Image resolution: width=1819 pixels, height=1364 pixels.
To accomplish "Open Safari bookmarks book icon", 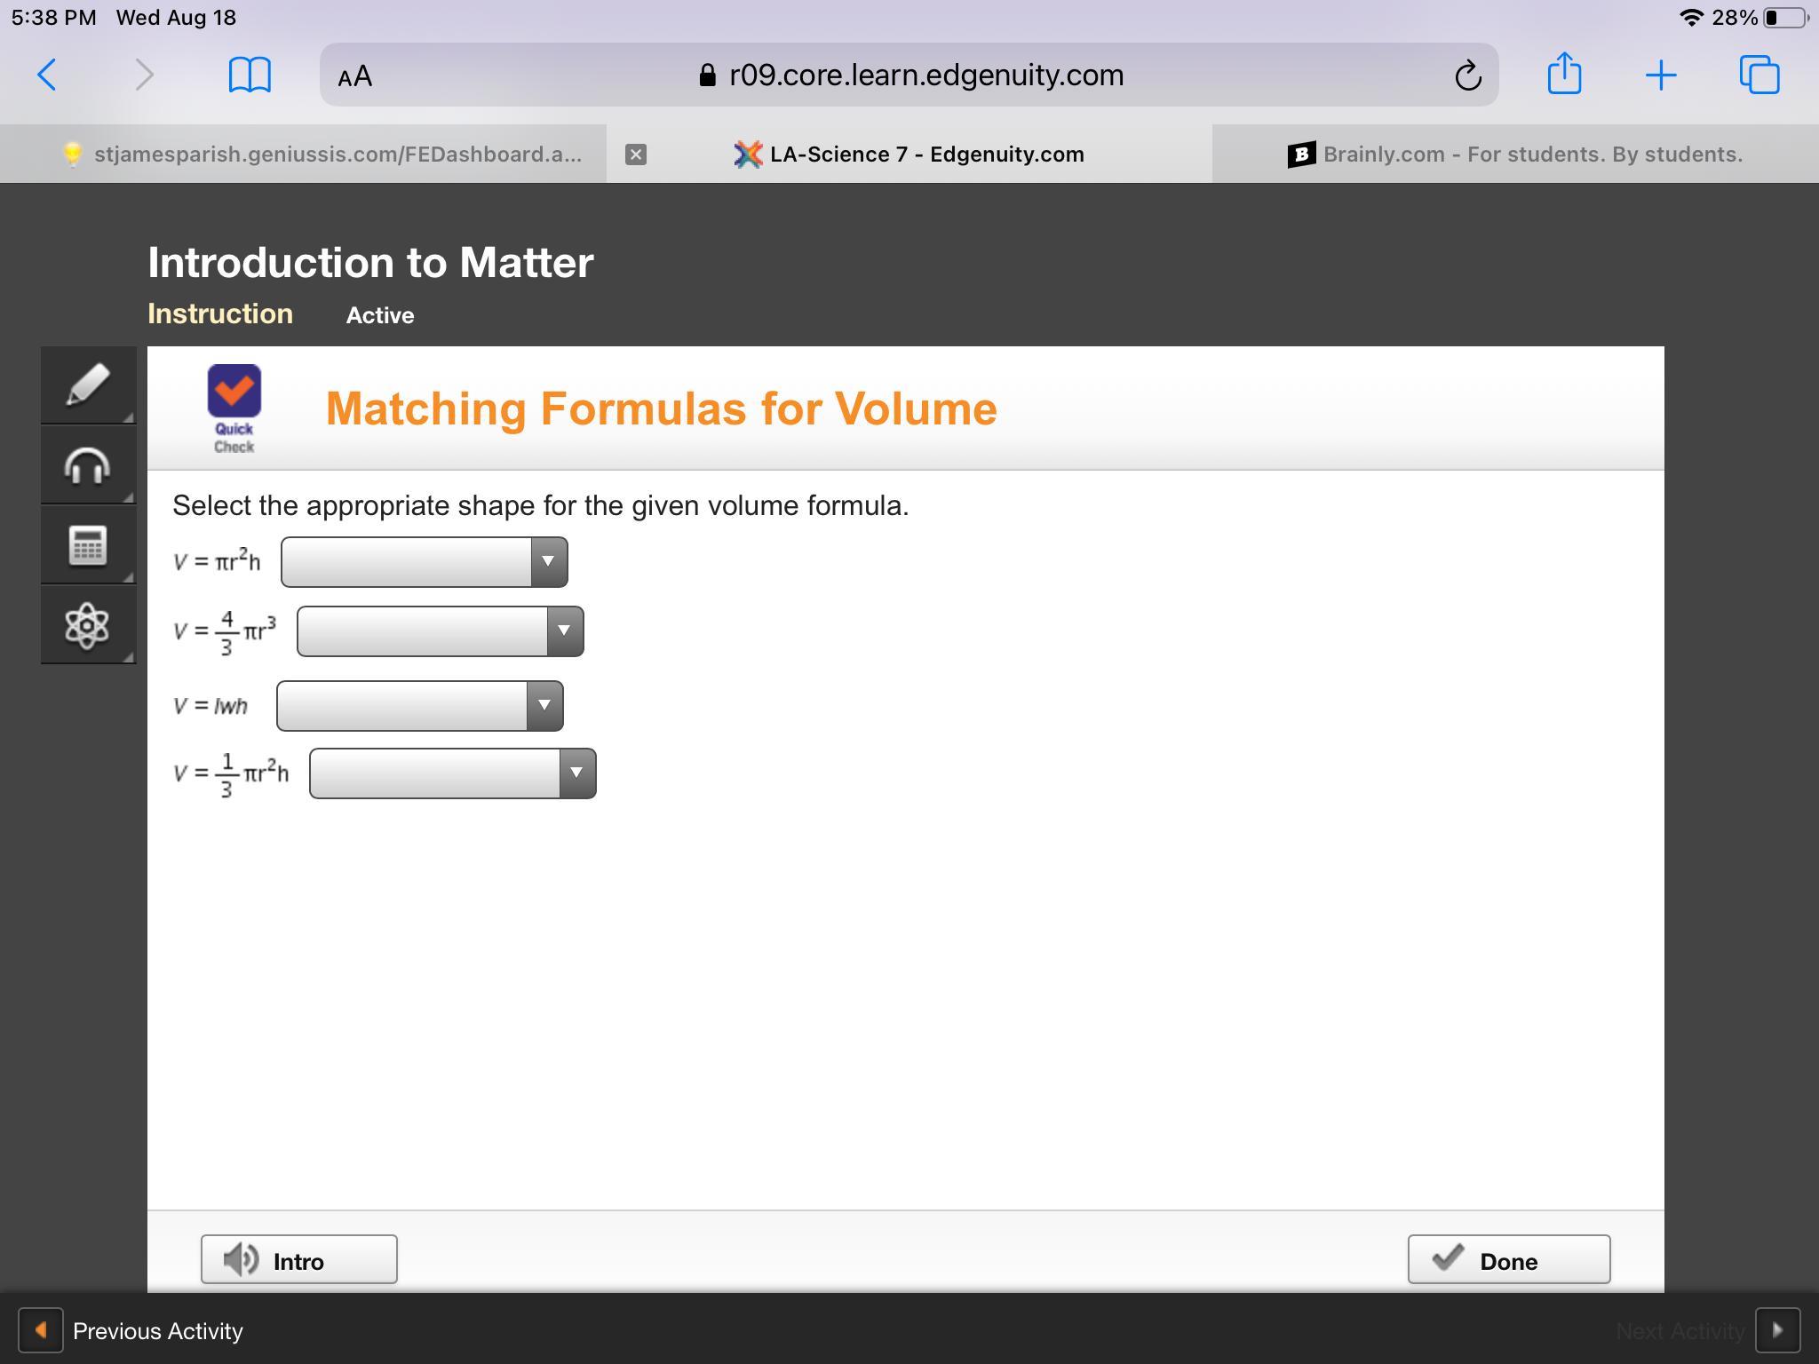I will 250,75.
